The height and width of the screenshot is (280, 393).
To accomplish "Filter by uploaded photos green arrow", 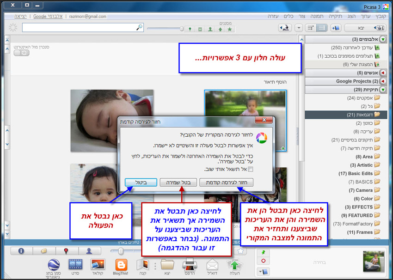I will pos(220,29).
